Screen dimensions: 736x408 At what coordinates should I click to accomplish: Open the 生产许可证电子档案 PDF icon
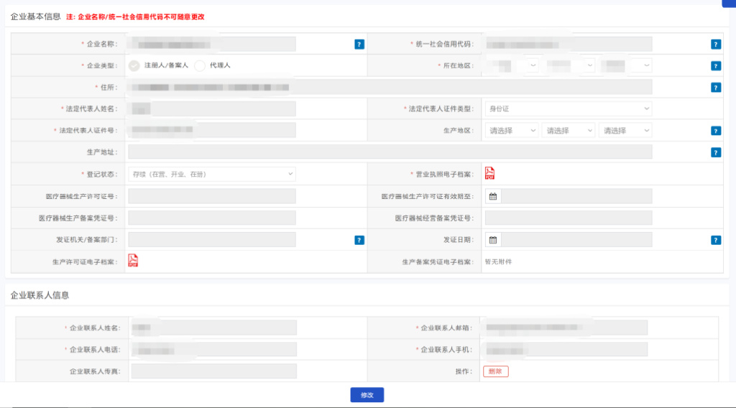point(133,261)
